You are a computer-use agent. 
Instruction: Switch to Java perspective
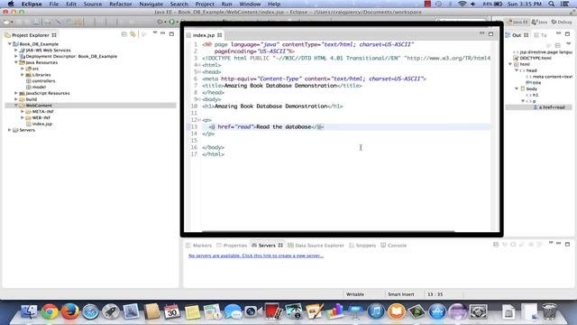(540, 22)
